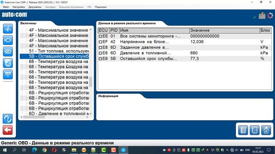Viewport: 275px width, 154px height.
Task: Click the values list scroll-left arrow
Action: tap(21, 117)
